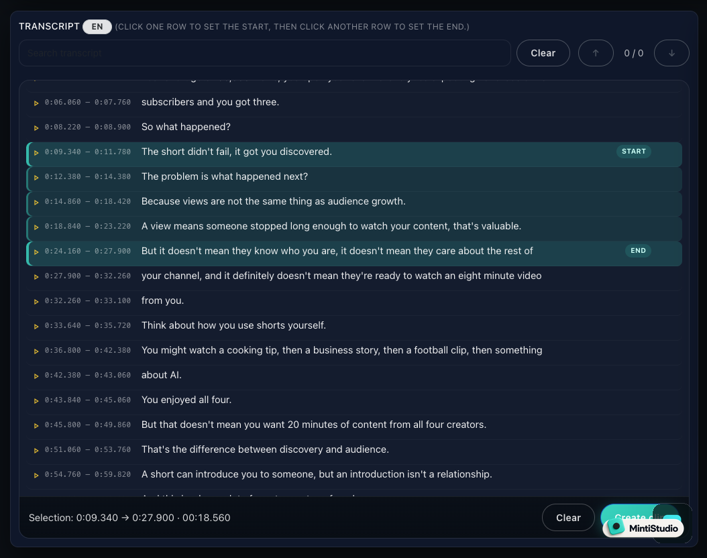This screenshot has height=558, width=707.
Task: Click the START marker badge
Action: tap(633, 152)
